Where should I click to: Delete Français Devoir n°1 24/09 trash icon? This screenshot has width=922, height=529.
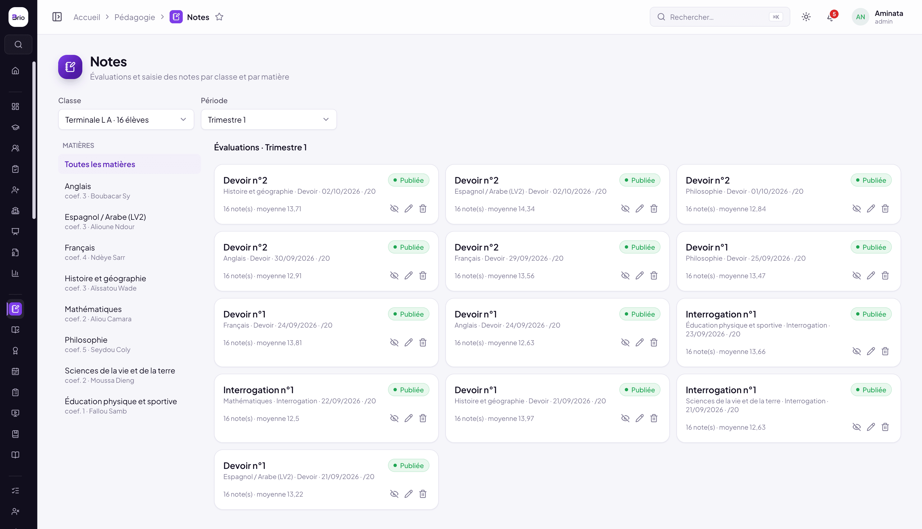click(423, 343)
